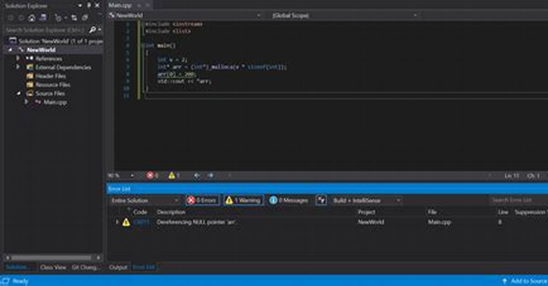Toggle the 1 Warning filter button
This screenshot has width=548, height=286.
click(x=243, y=200)
